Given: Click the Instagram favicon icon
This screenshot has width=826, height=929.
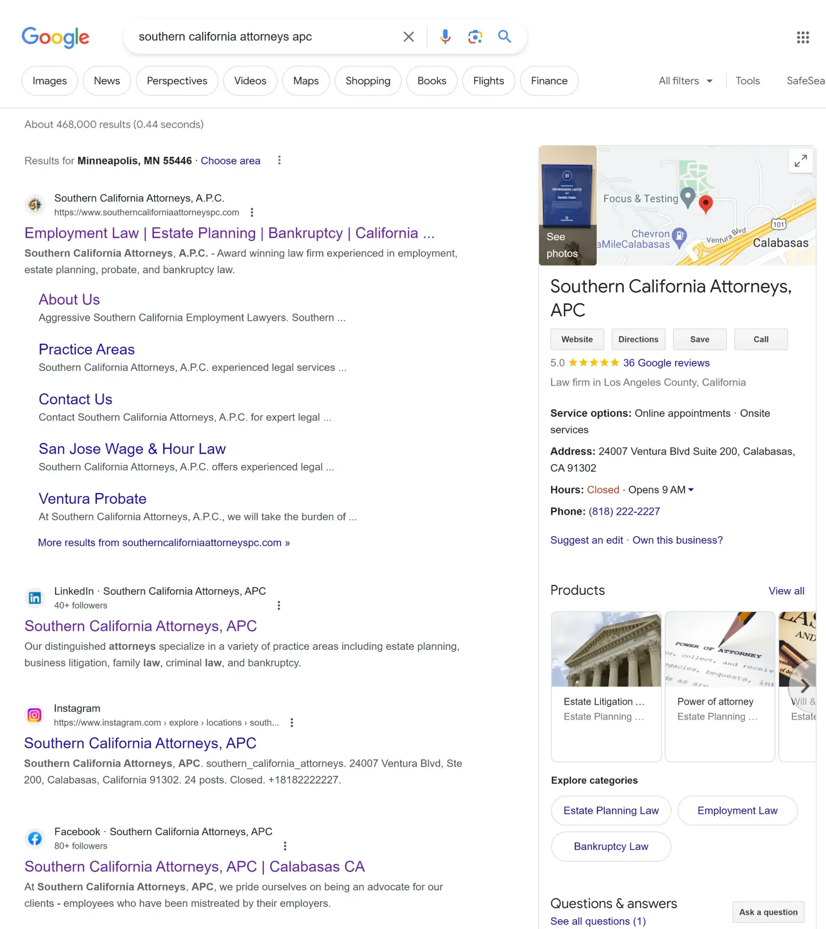Looking at the screenshot, I should (x=34, y=715).
